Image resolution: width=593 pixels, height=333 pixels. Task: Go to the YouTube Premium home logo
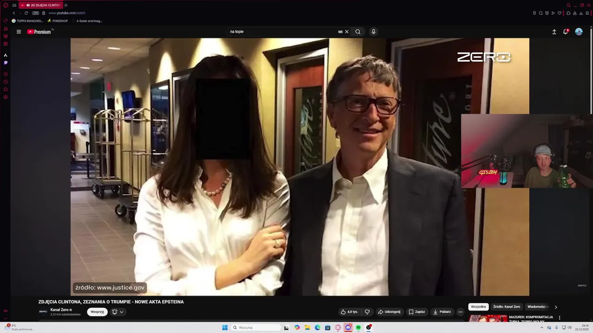(39, 32)
